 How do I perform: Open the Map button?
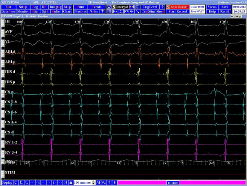click(x=67, y=7)
